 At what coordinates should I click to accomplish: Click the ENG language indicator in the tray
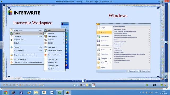click(156, 93)
